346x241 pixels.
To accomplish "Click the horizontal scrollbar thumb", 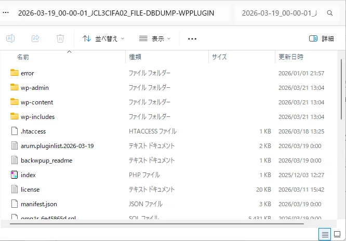I will pyautogui.click(x=157, y=224).
